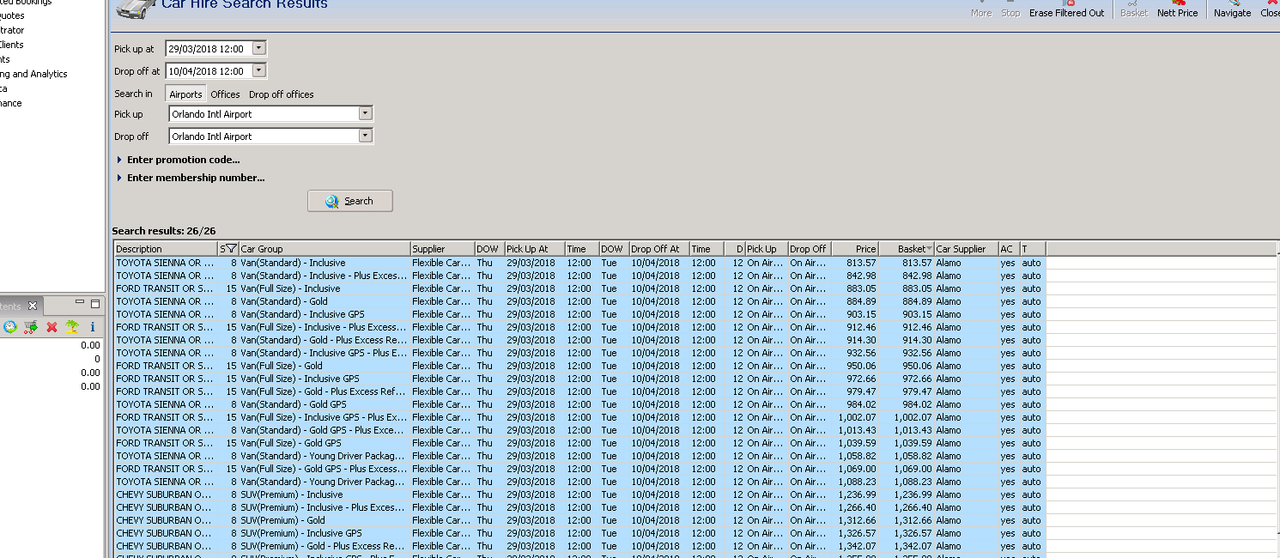Click the Basket column value 950.06
Screen dimensions: 1280x558
(x=916, y=366)
